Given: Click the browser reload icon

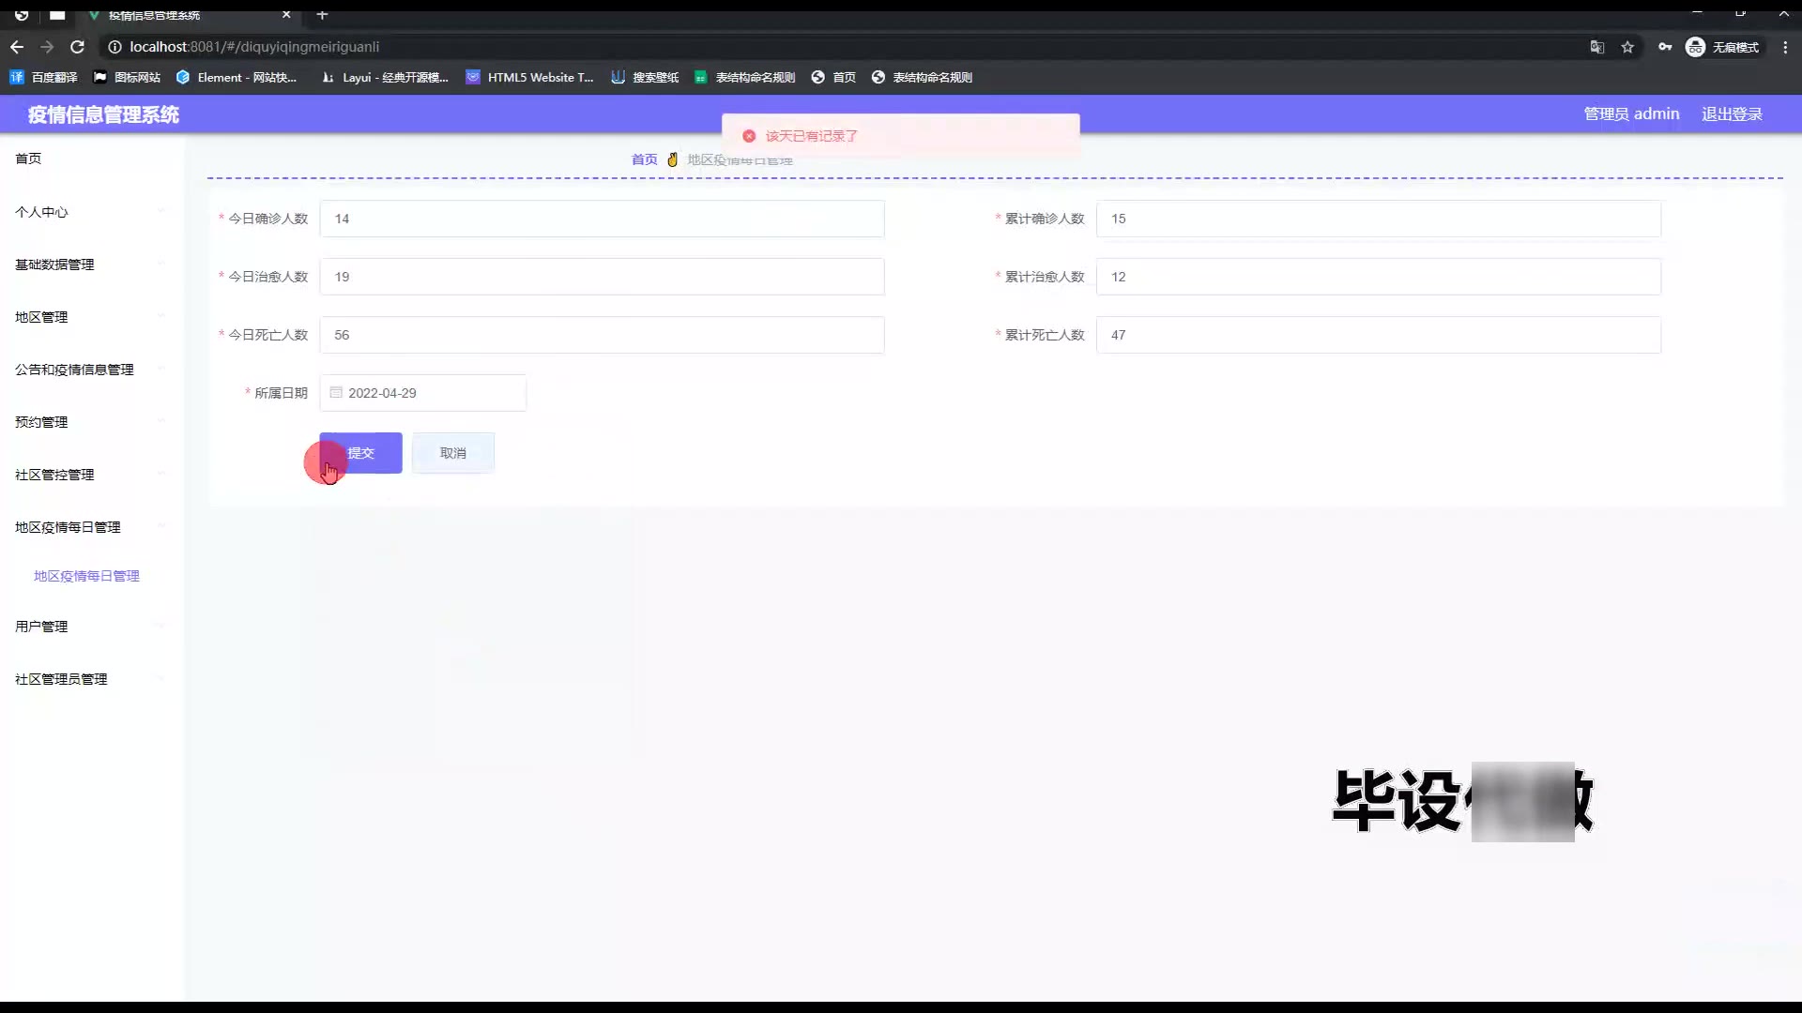Looking at the screenshot, I should [x=78, y=47].
